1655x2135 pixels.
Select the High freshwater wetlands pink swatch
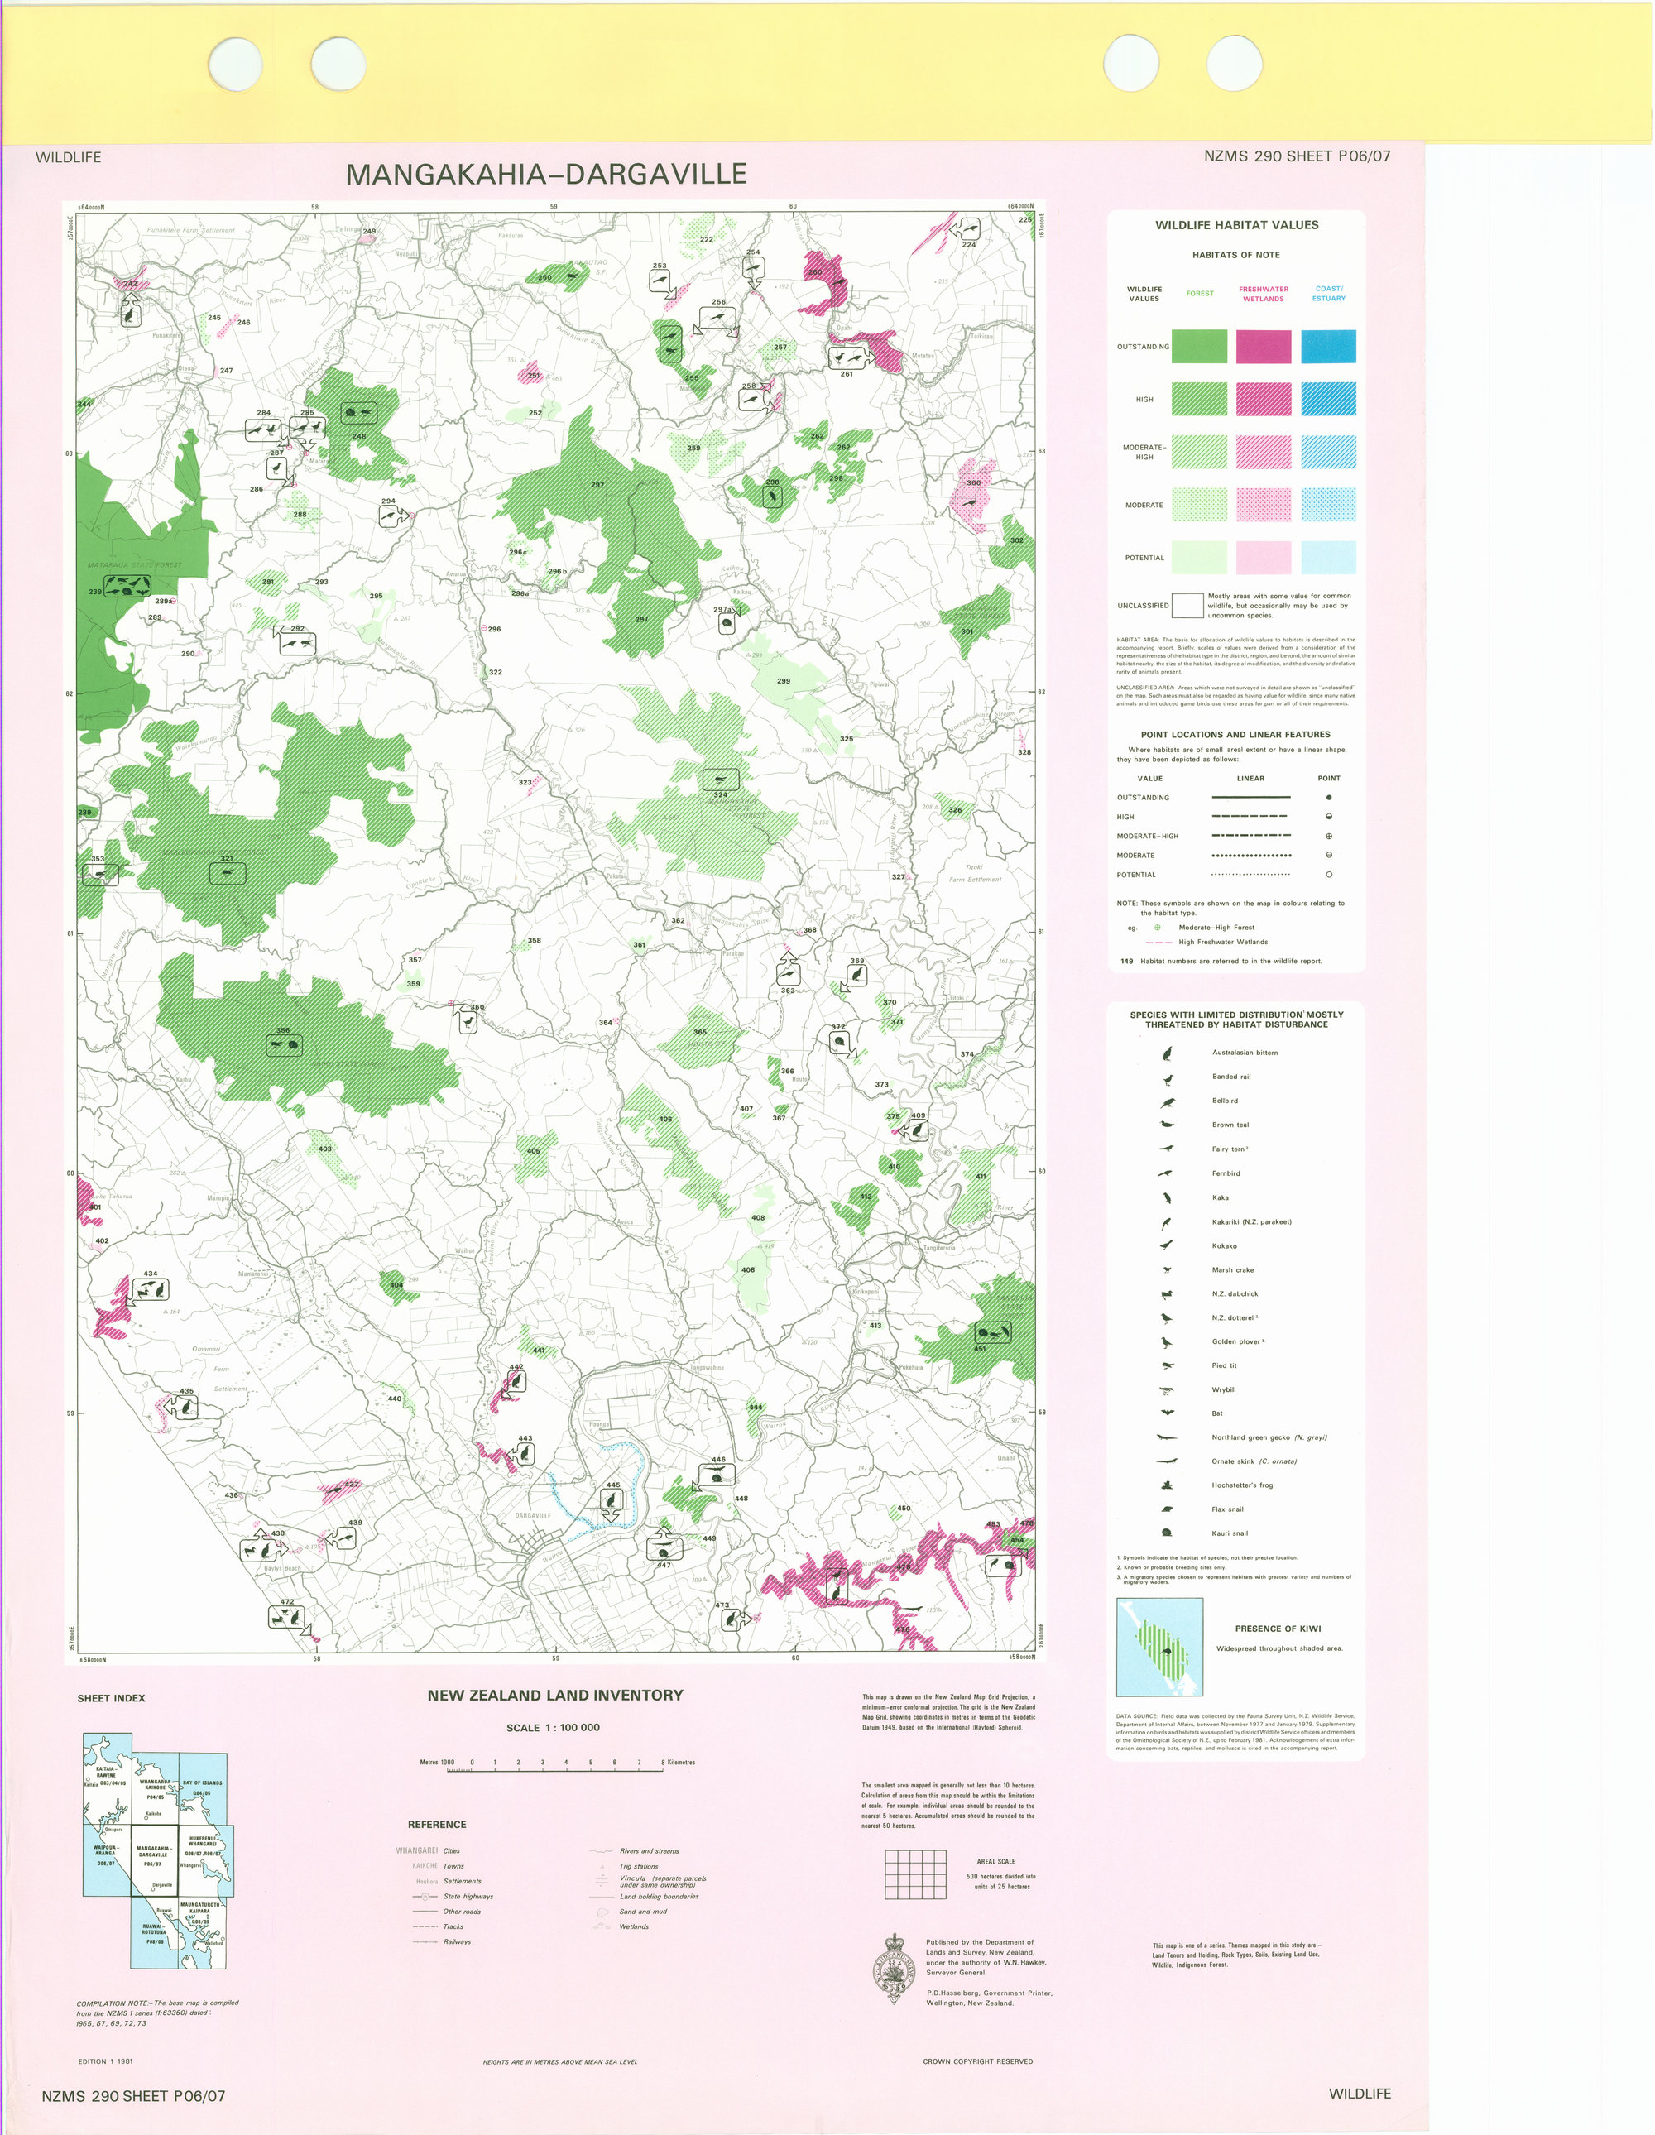[x=1264, y=400]
